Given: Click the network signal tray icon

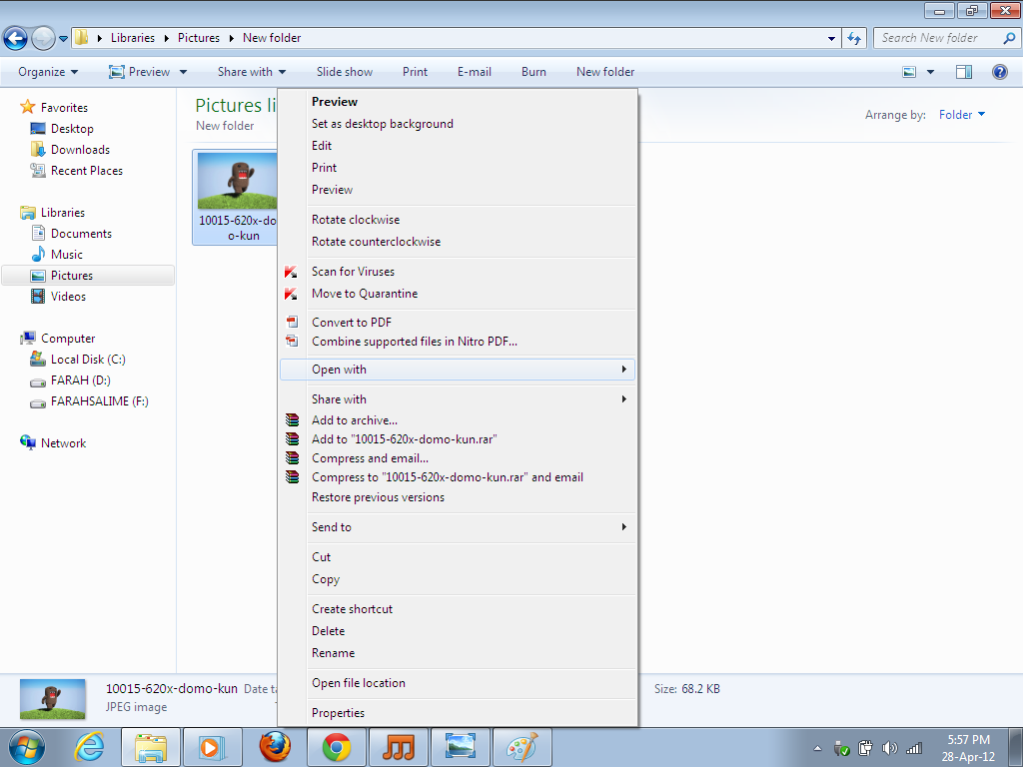Looking at the screenshot, I should tap(914, 748).
